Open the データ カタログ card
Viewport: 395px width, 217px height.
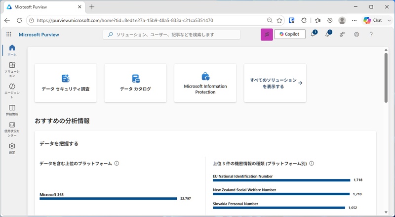[x=135, y=83]
